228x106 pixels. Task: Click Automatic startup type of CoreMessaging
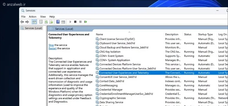[204, 86]
